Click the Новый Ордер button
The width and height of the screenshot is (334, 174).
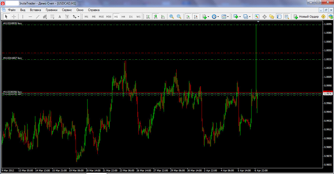pyautogui.click(x=306, y=17)
